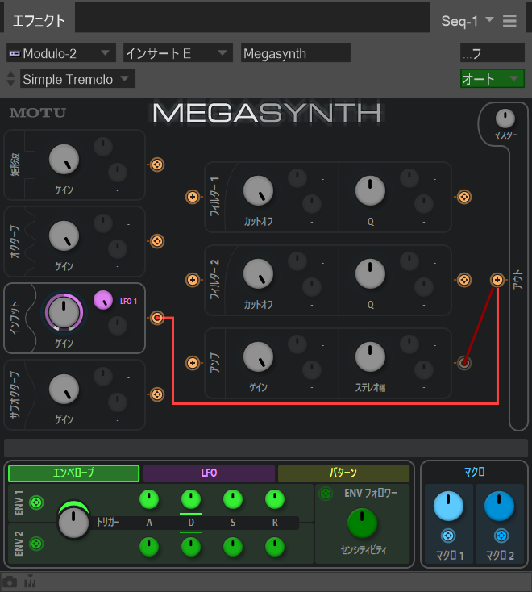
Task: Click the amp module output jack
Action: 463,363
